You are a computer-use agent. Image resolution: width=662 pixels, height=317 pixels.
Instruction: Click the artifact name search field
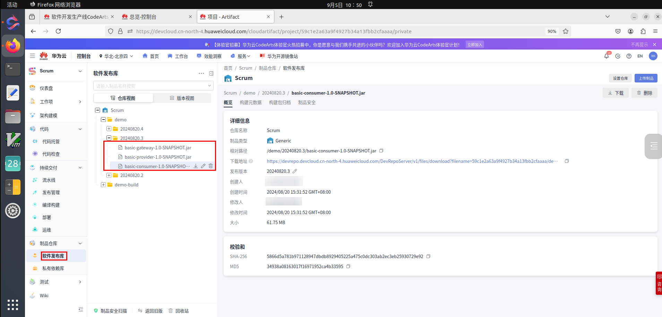[x=153, y=86]
